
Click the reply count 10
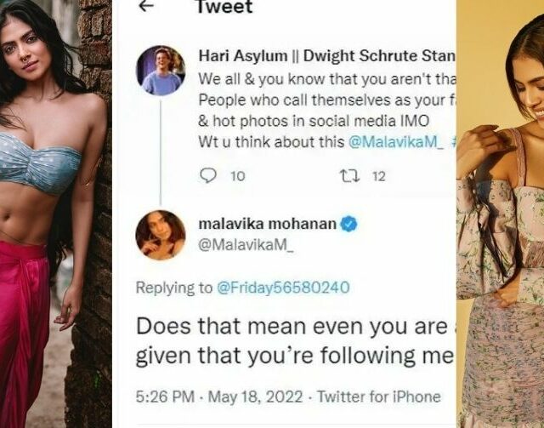tap(237, 176)
